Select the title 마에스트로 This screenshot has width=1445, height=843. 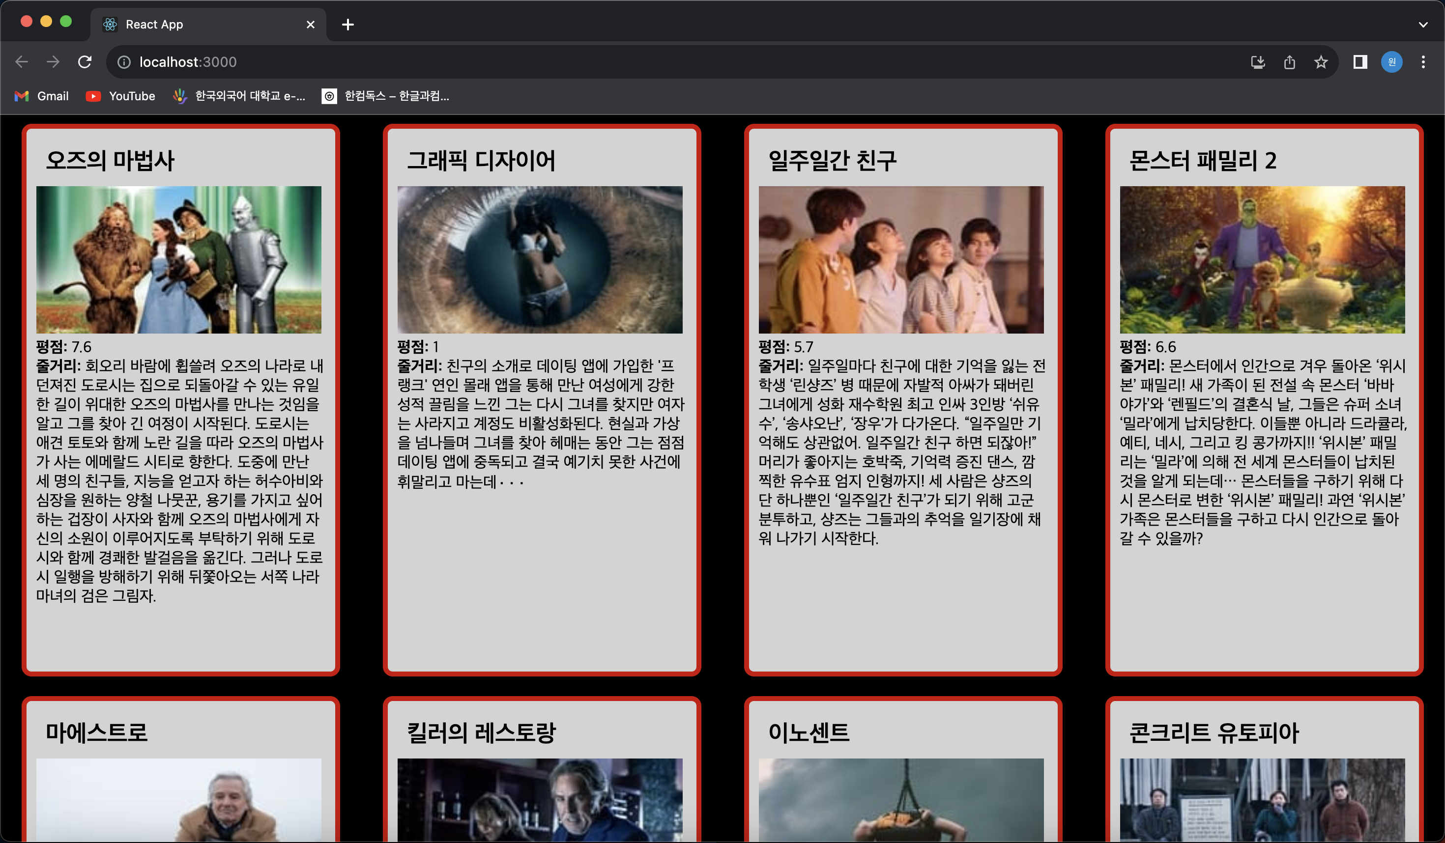click(x=96, y=732)
